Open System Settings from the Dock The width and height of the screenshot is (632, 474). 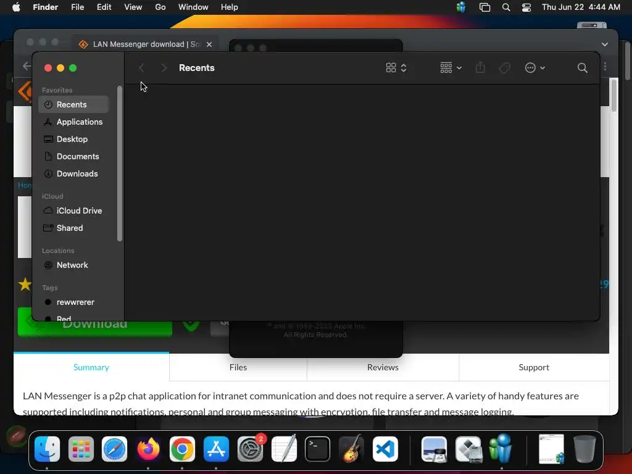coord(251,449)
